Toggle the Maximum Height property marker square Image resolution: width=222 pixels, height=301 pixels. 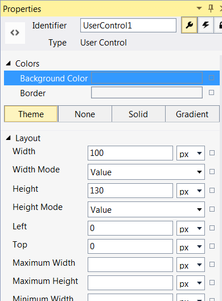tap(212, 283)
